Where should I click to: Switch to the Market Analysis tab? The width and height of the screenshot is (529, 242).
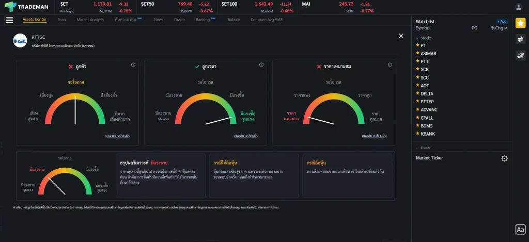90,20
